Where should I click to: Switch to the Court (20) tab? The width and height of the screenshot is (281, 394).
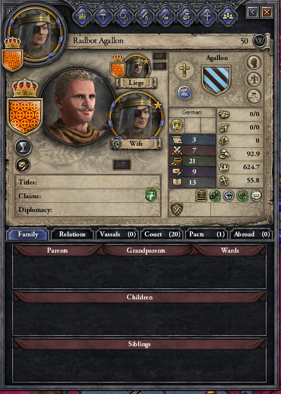tap(162, 234)
